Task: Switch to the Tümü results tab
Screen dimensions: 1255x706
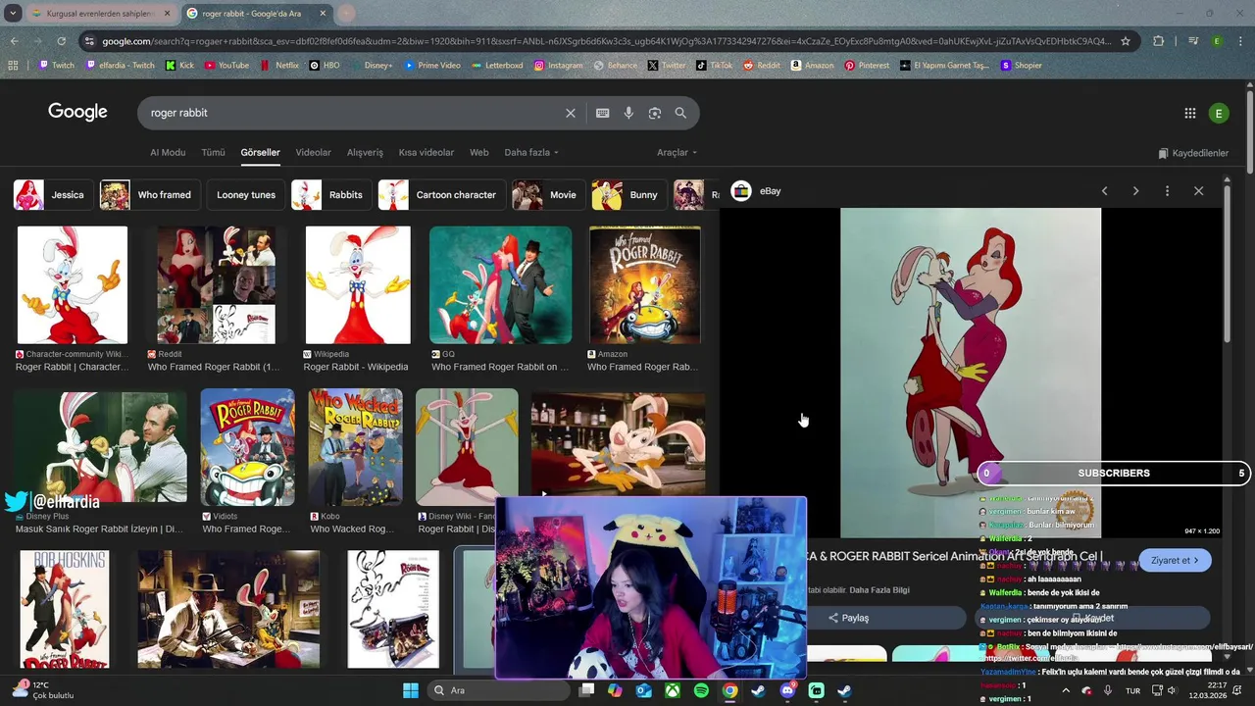Action: [x=213, y=153]
